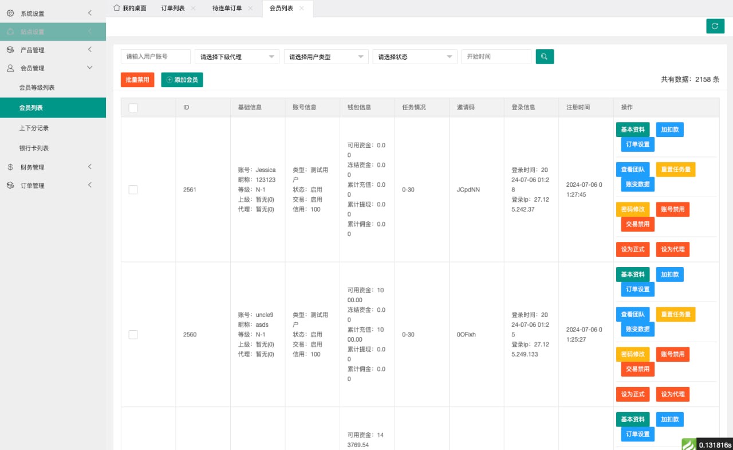Click the System Settings gear icon

(10, 13)
